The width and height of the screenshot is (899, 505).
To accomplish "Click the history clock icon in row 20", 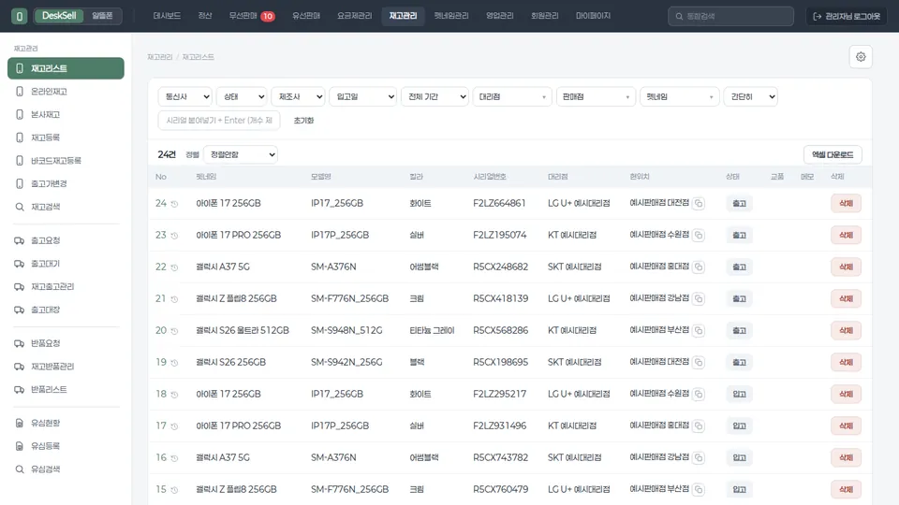I will (174, 331).
